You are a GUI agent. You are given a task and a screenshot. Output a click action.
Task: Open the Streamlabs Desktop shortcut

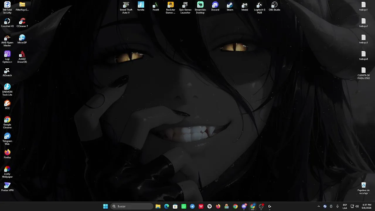[200, 8]
